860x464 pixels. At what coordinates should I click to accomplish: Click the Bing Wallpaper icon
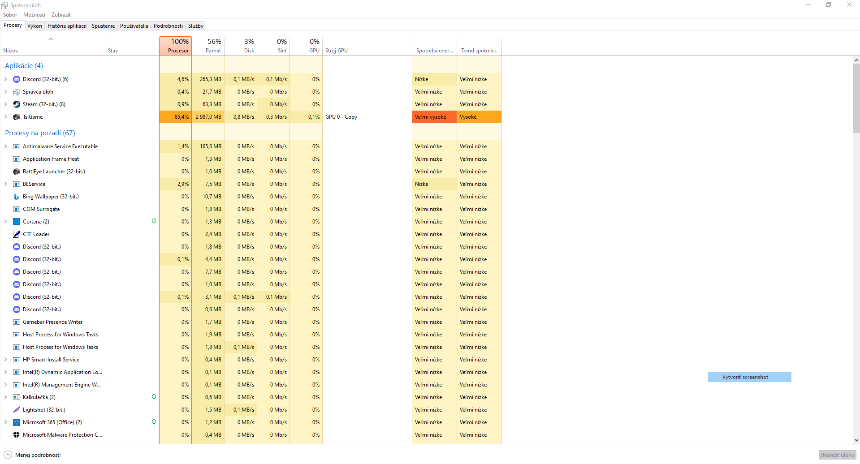pyautogui.click(x=17, y=197)
